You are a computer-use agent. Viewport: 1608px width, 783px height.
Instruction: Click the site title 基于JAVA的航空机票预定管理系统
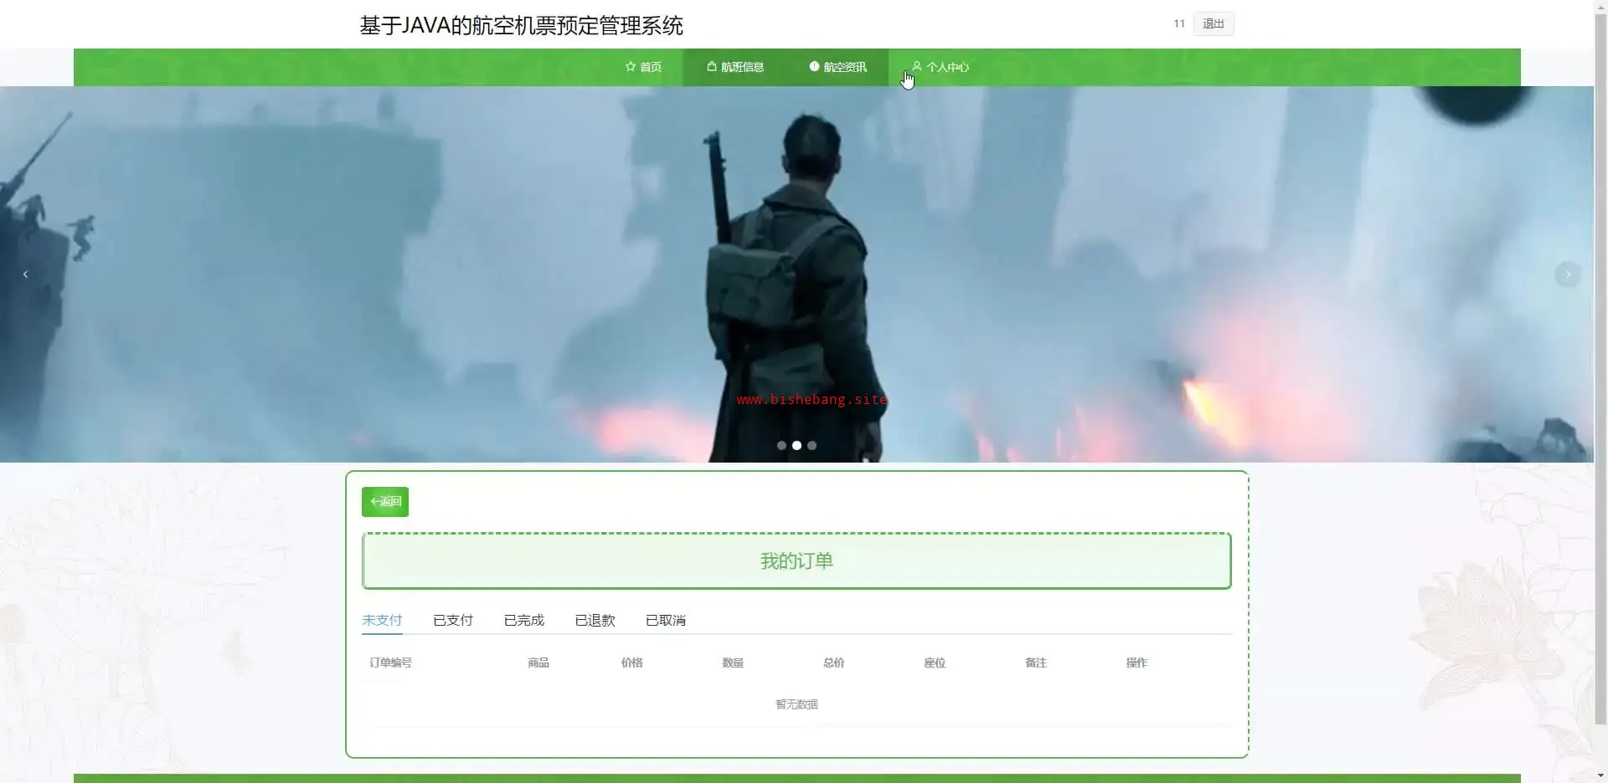(x=521, y=26)
